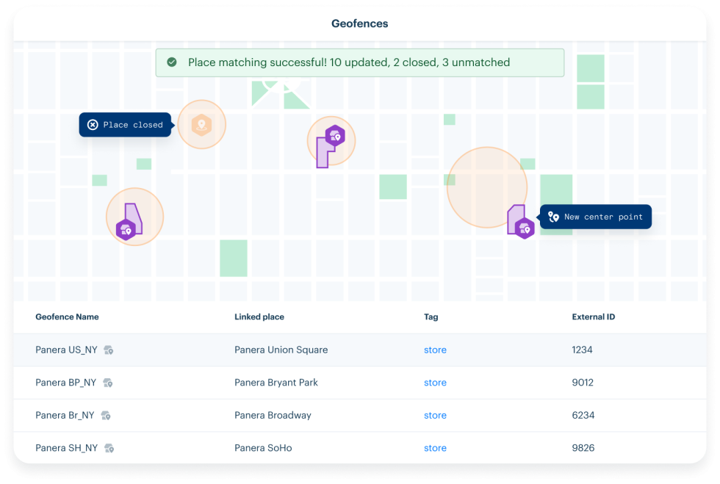Click the store tag link for Panera SoHo
The width and height of the screenshot is (720, 484).
tap(435, 448)
